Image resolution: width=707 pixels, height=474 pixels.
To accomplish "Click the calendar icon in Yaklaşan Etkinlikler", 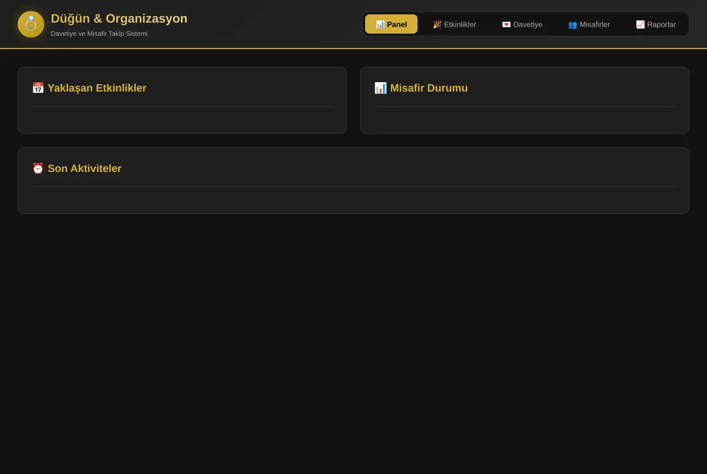I will click(38, 88).
